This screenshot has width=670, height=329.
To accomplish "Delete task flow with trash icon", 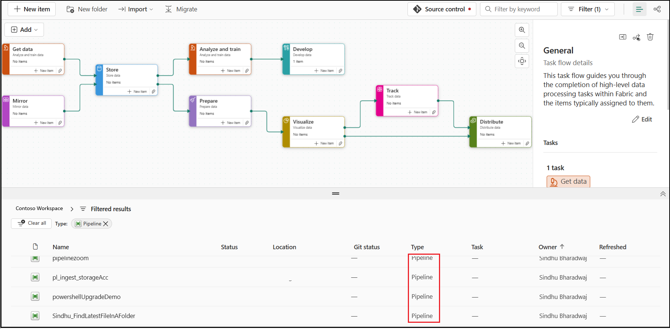I will [650, 37].
